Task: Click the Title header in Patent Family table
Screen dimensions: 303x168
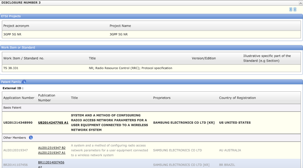Action: (x=74, y=98)
